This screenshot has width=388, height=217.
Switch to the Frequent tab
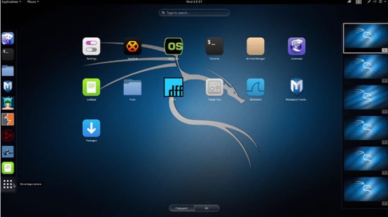(x=182, y=208)
